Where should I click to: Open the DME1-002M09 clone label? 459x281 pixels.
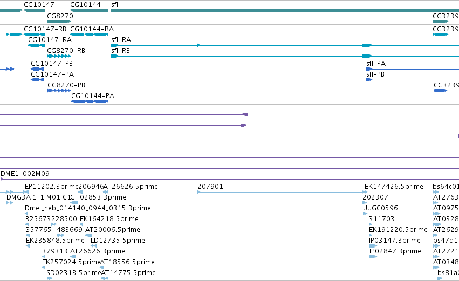(25, 173)
